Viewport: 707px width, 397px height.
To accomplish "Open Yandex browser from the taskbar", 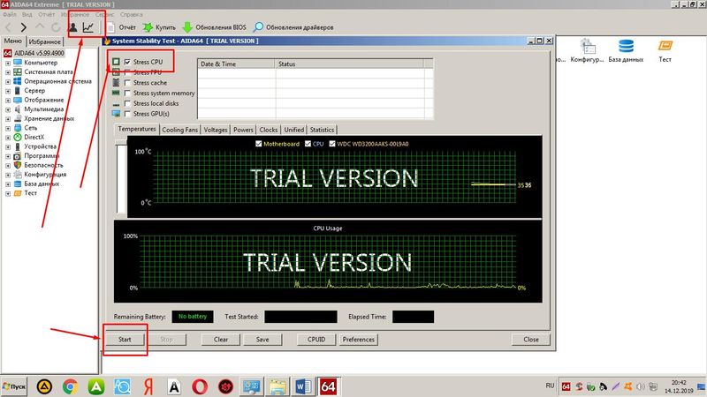I will (148, 386).
